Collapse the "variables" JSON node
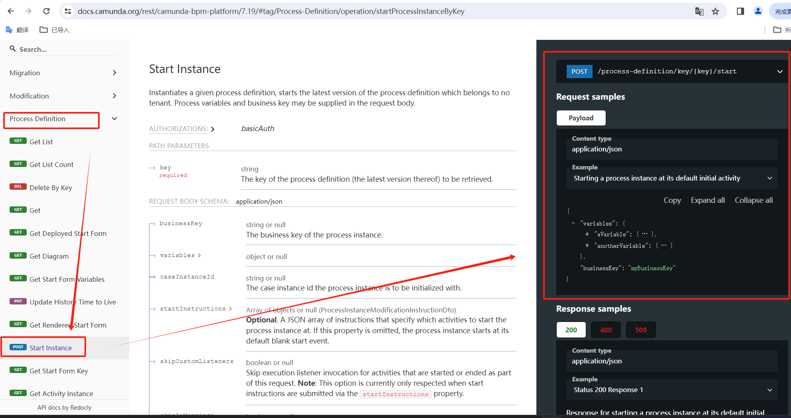The image size is (791, 418). [573, 223]
